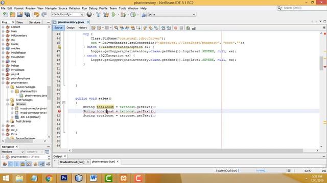The height and width of the screenshot is (183, 327).
Task: Open Chrome from the taskbar
Action: (49, 178)
